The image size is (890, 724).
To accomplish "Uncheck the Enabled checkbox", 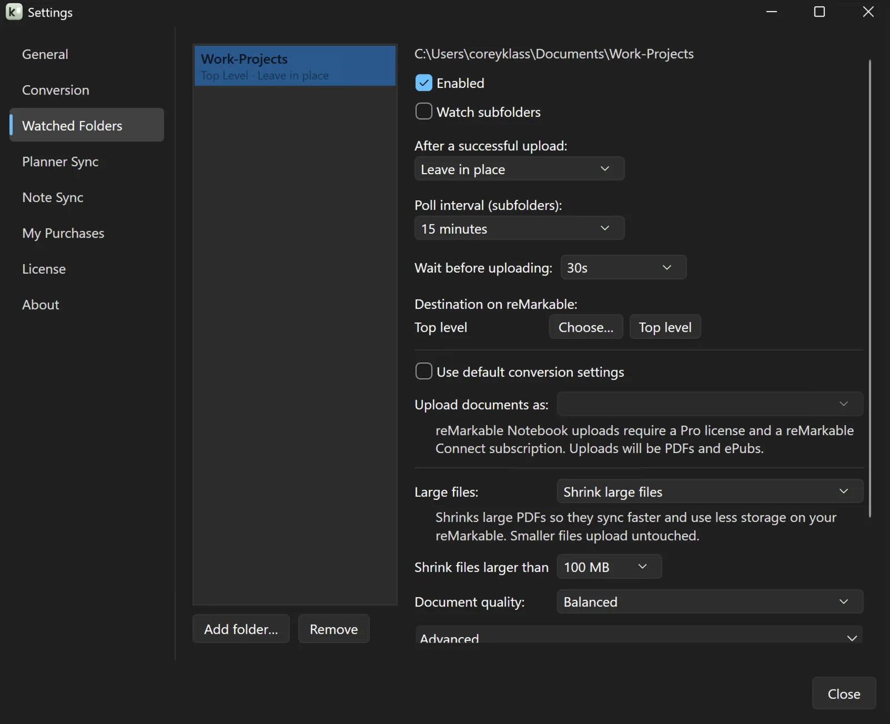I will (x=424, y=83).
